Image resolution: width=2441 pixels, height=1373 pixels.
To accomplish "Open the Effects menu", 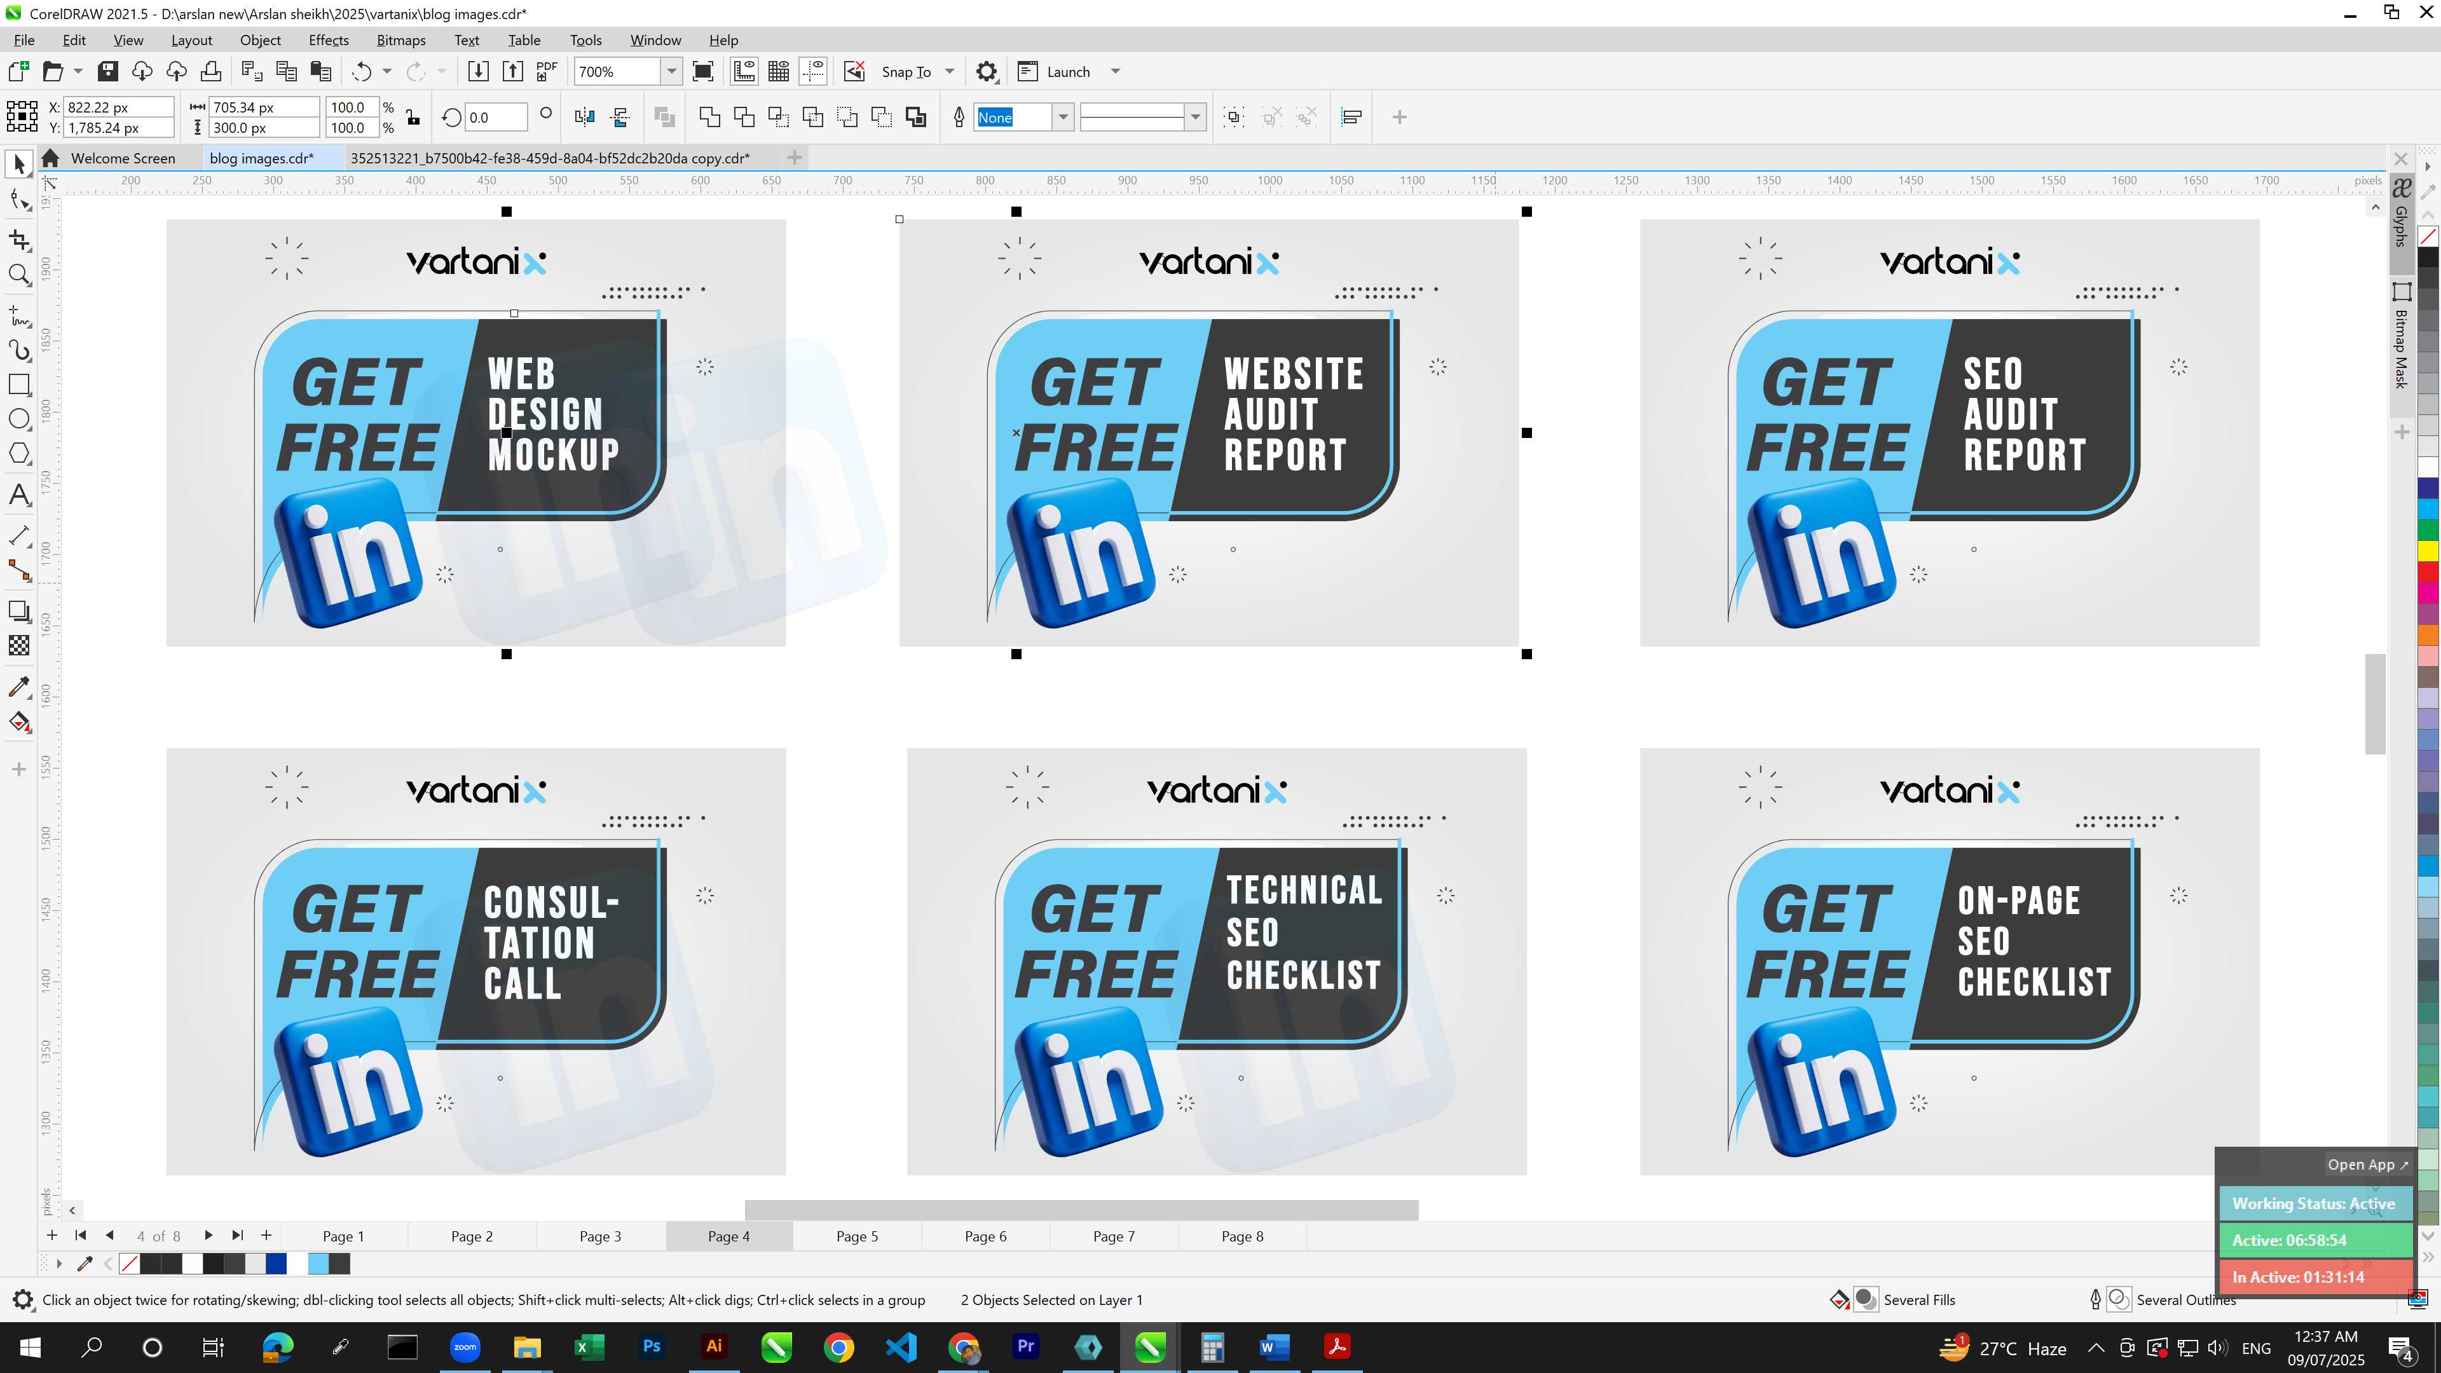I will coord(328,40).
